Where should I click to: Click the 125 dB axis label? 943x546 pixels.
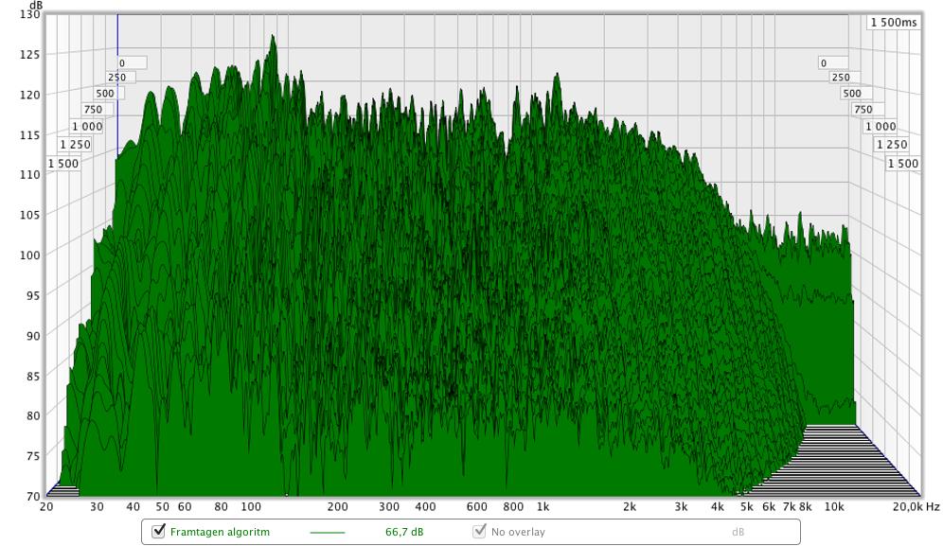[x=30, y=55]
